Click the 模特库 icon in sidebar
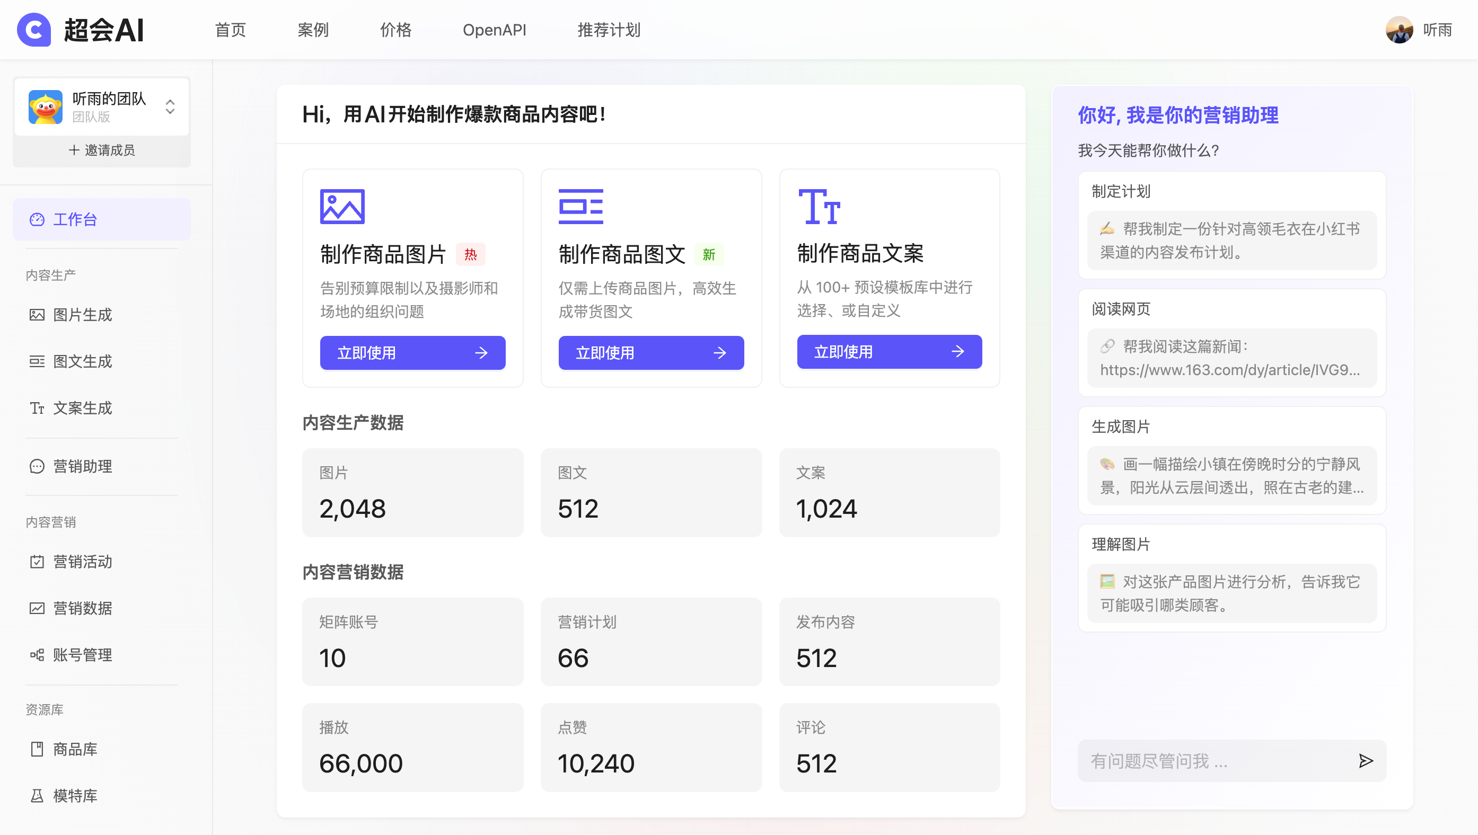 (x=37, y=795)
